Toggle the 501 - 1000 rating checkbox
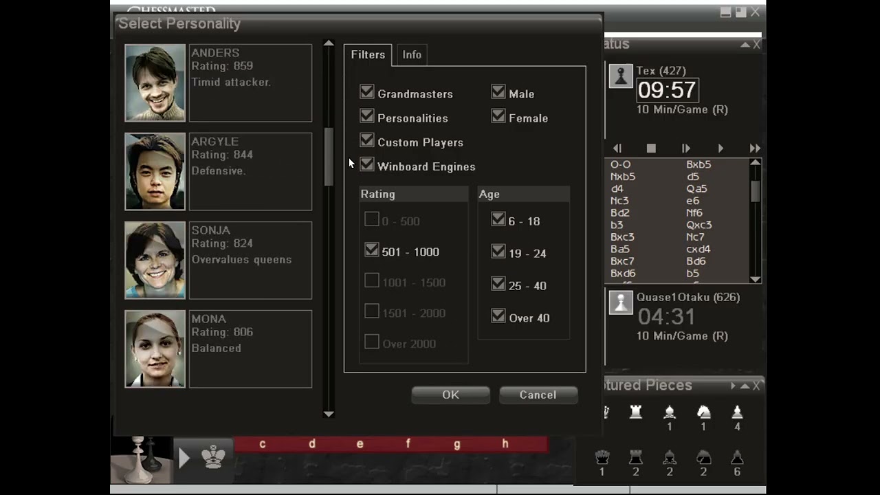 [372, 250]
